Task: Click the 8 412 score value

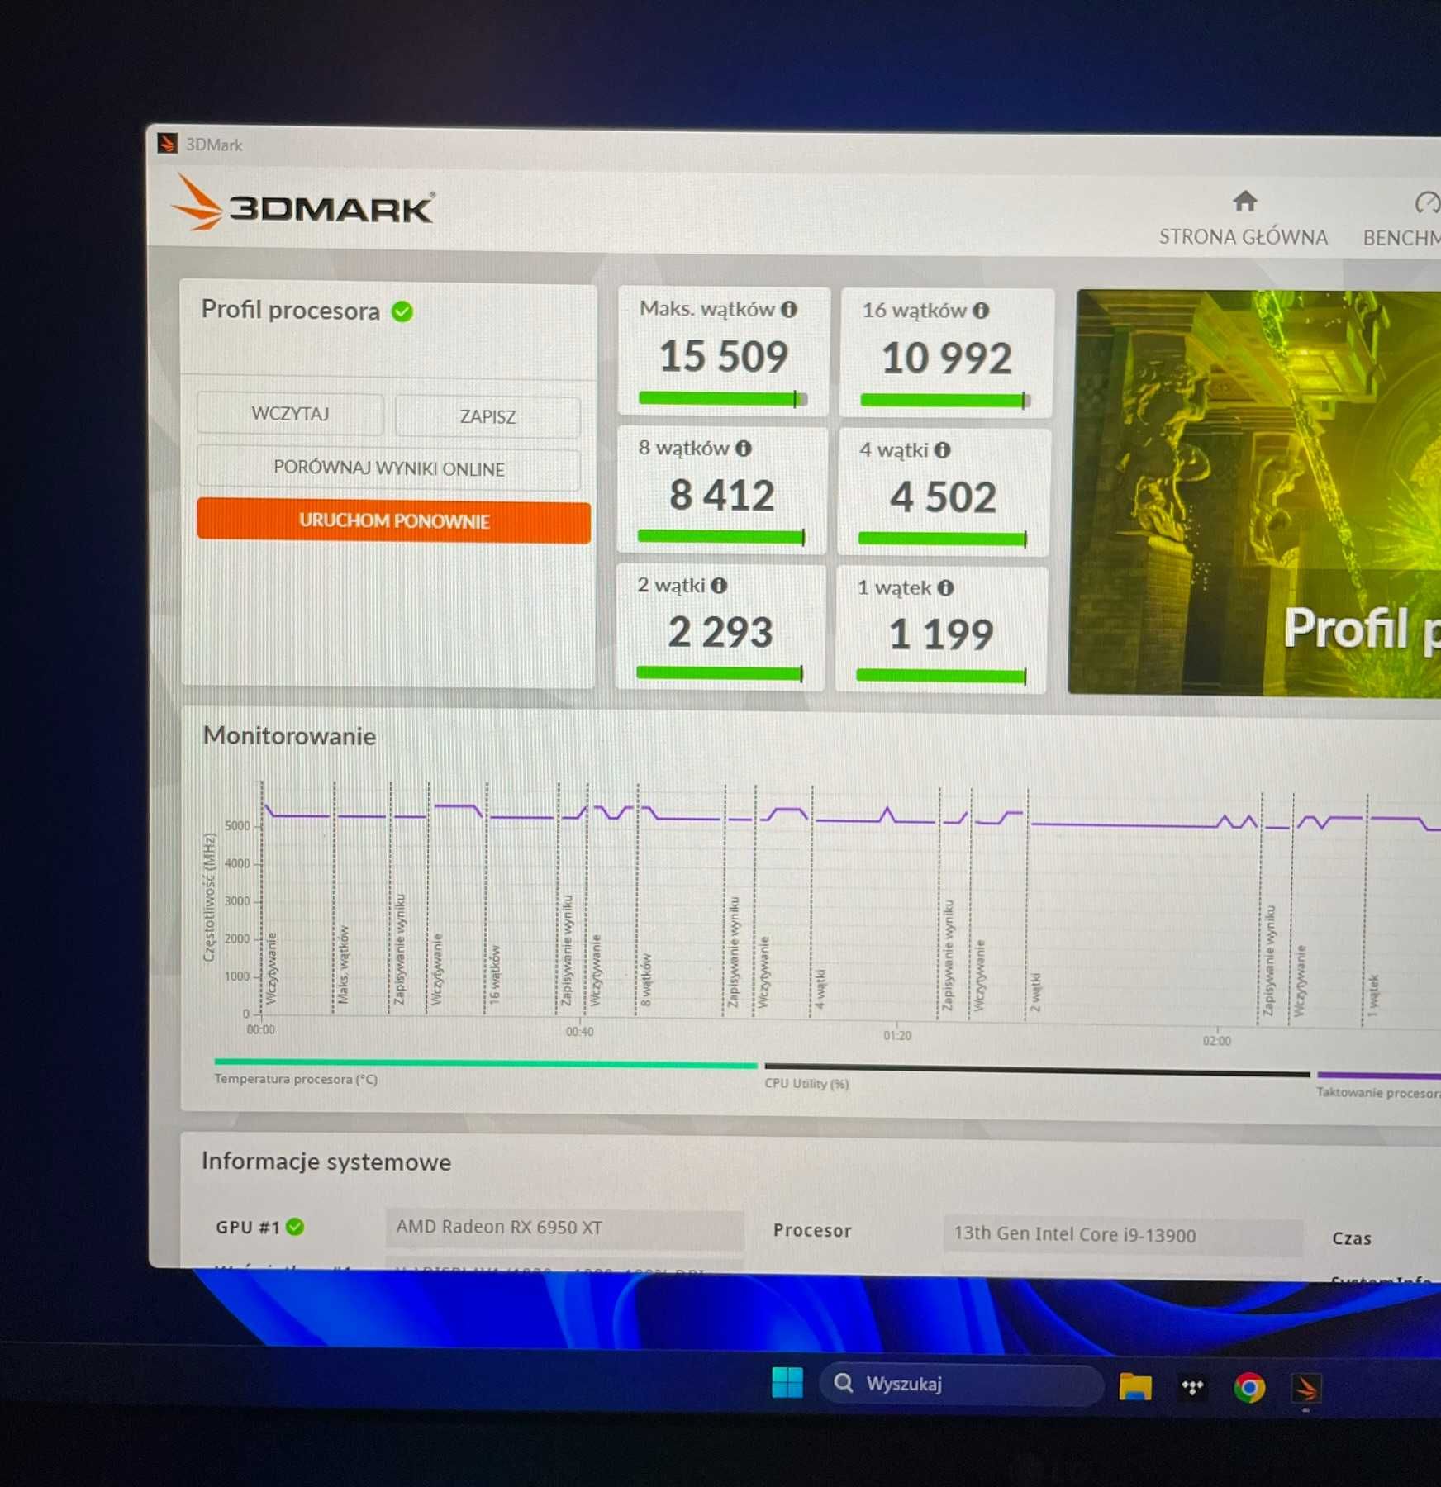Action: pos(721,496)
